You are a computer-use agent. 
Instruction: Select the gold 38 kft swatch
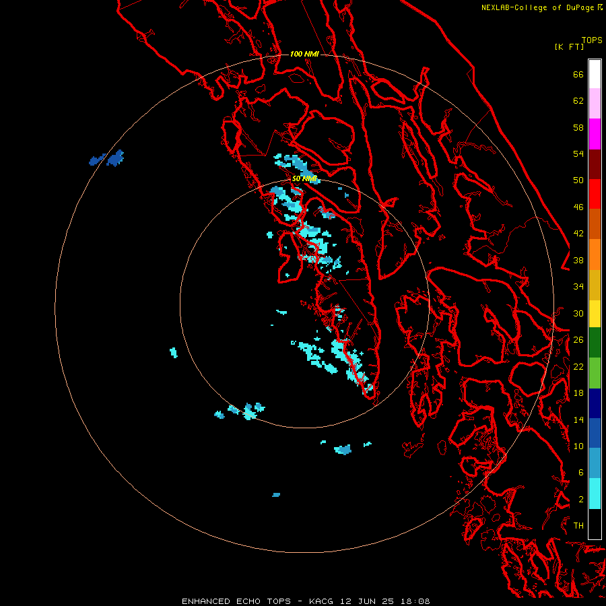(x=595, y=285)
